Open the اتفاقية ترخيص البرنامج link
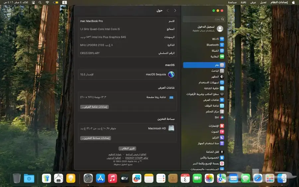Viewport: 299px width, 187px height. 136,154
